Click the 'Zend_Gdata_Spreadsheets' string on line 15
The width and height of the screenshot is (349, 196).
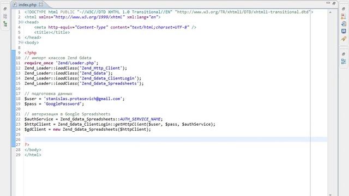tap(109, 83)
